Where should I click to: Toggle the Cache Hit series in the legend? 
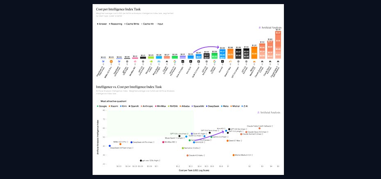tap(147, 24)
